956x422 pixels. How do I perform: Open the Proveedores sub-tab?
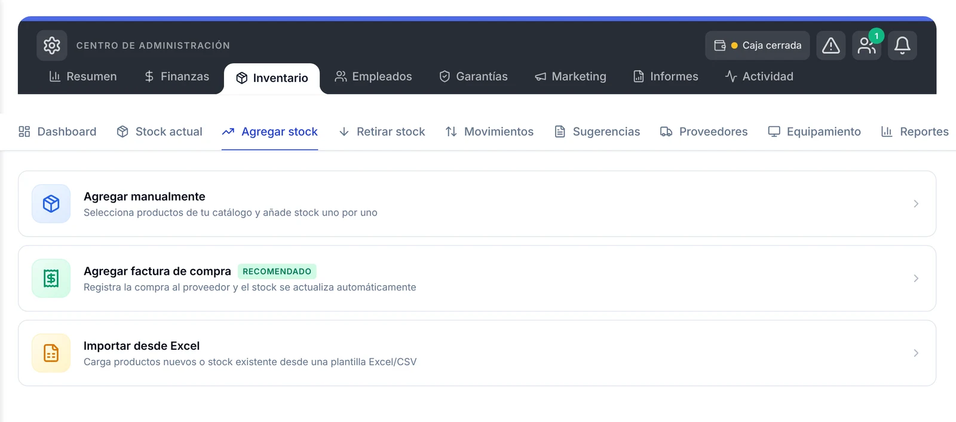[704, 132]
